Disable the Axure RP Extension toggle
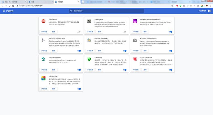The width and height of the screenshot is (213, 115). point(170,32)
